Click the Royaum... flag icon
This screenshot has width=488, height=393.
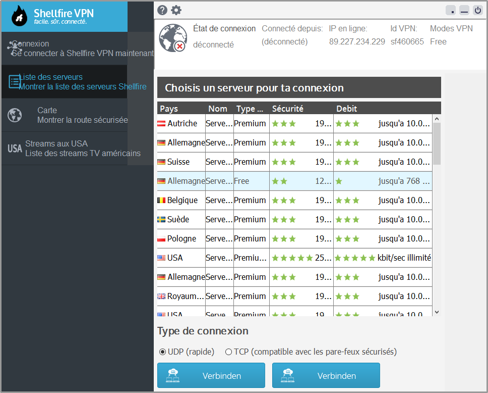(161, 297)
